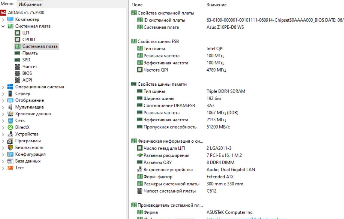Click the Сеть network icon
Image resolution: width=344 pixels, height=219 pixels.
click(10, 120)
